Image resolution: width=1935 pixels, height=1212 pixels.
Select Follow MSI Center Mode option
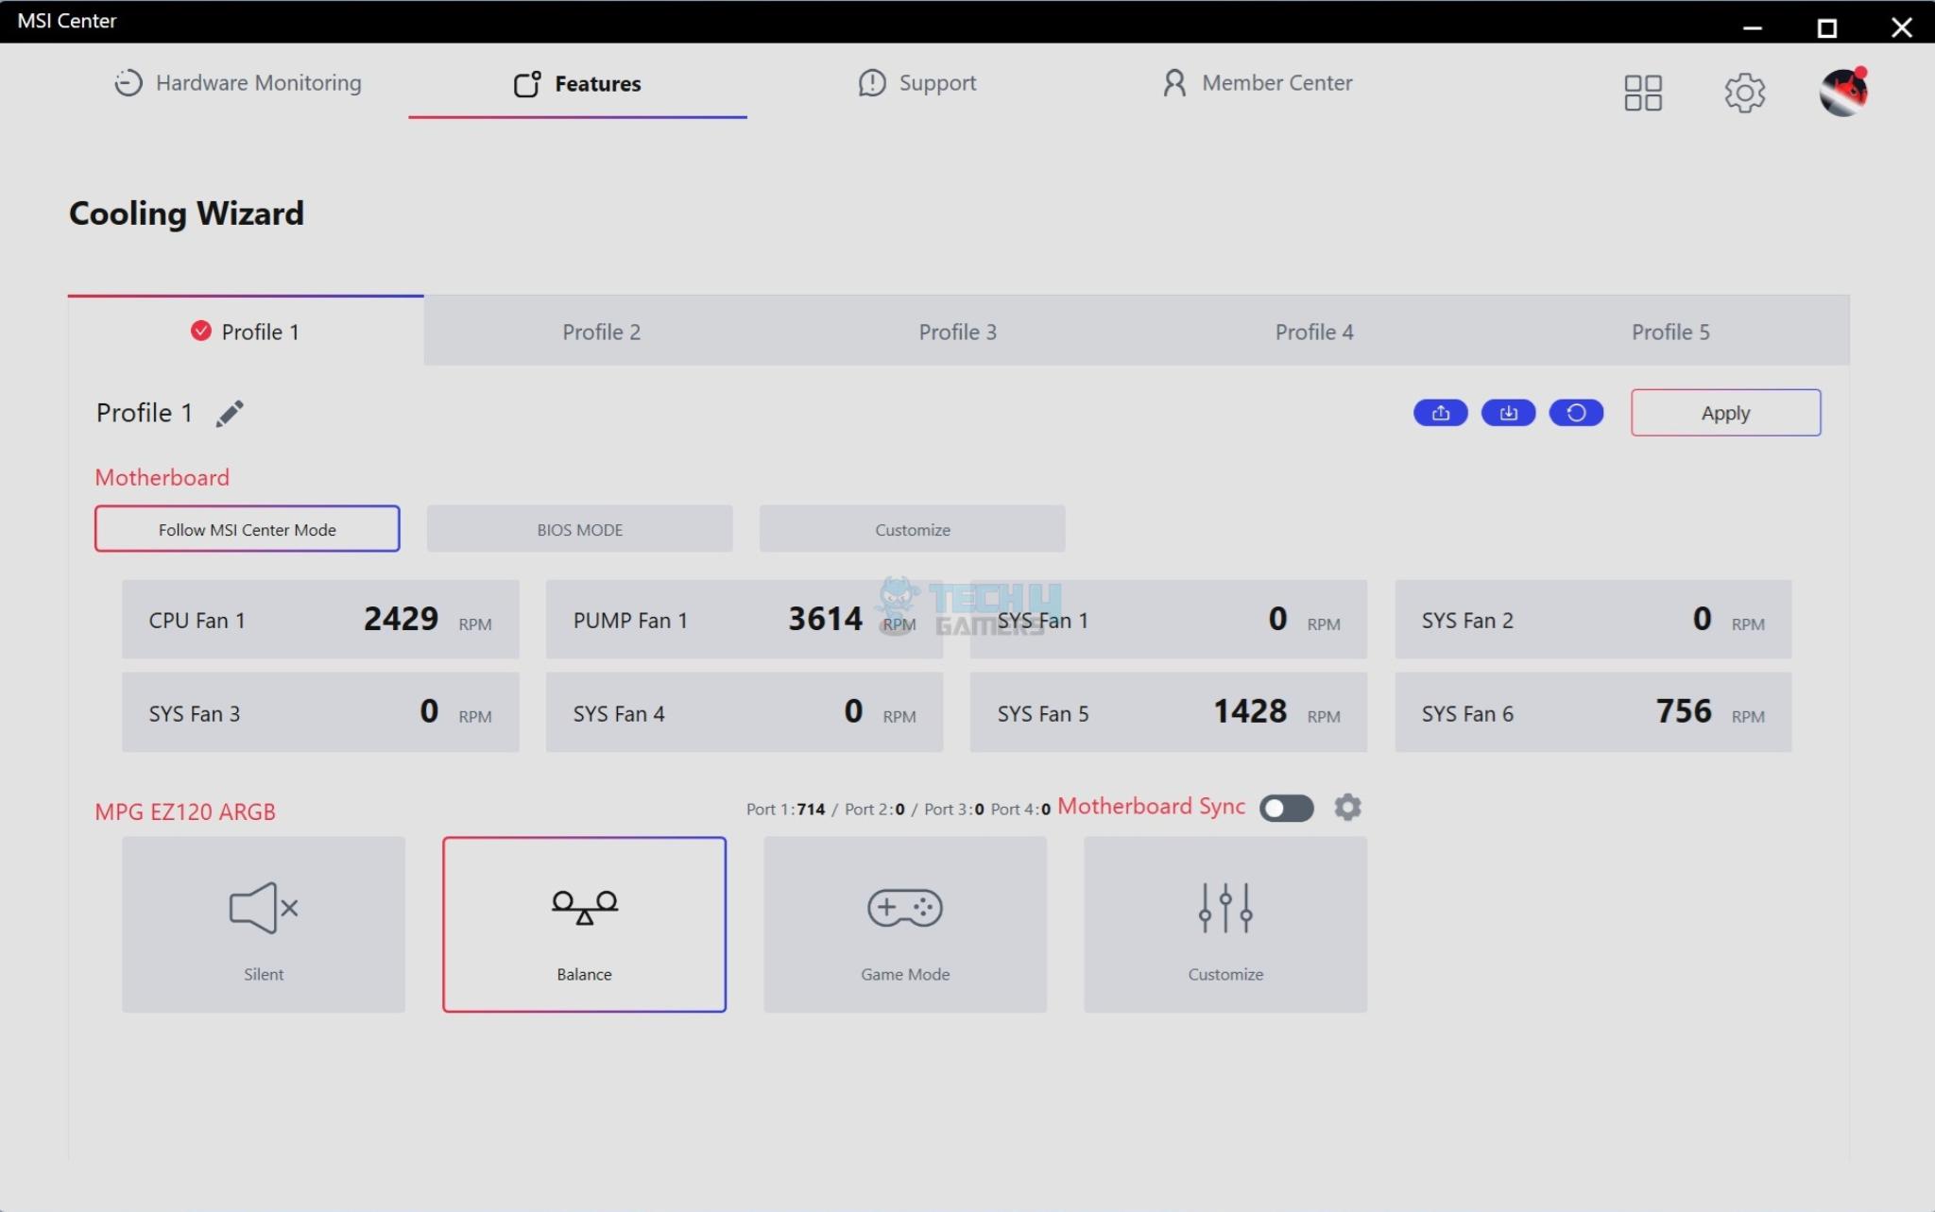click(247, 529)
